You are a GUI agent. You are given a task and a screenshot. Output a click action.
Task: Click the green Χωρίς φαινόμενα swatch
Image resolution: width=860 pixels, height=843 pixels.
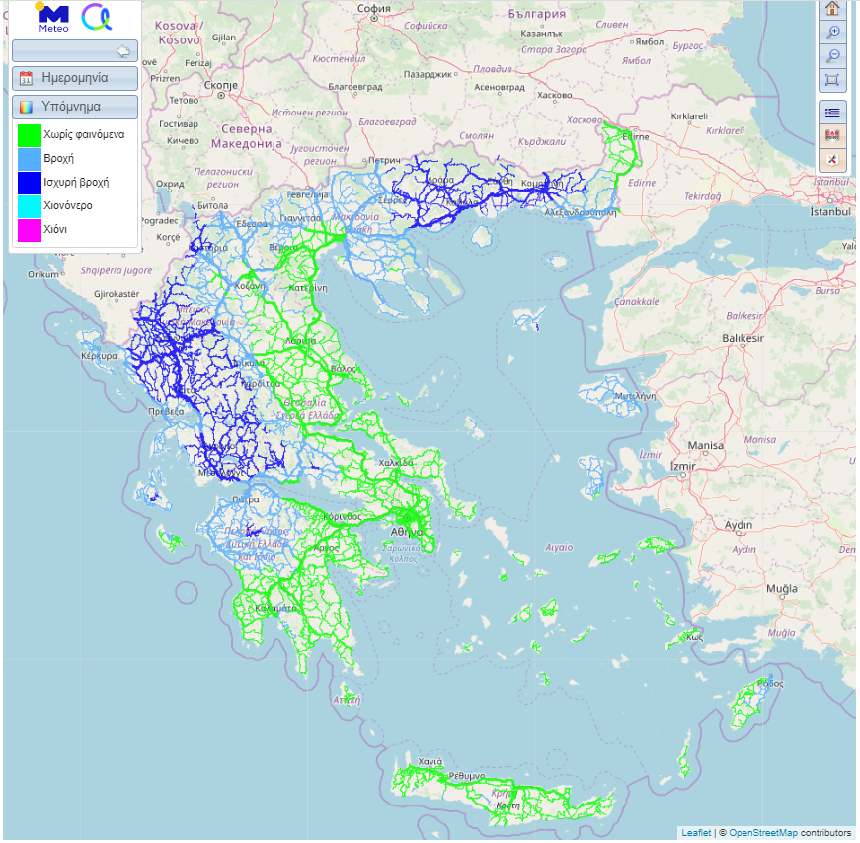(x=29, y=134)
